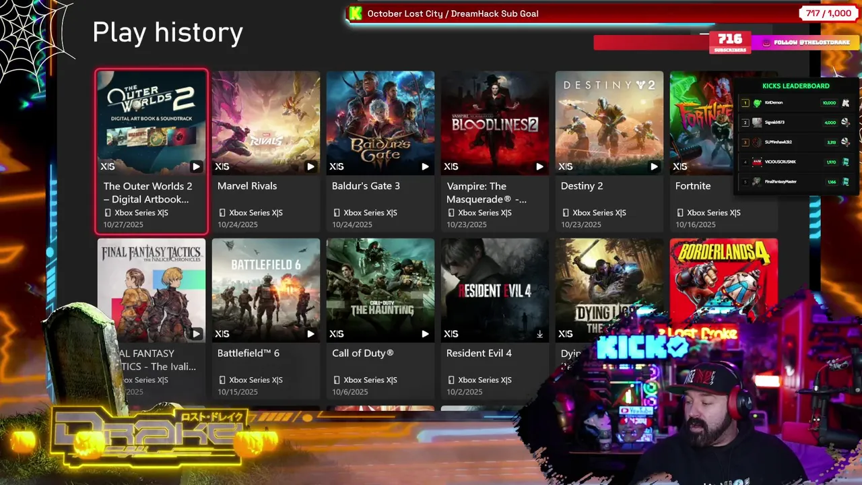The image size is (862, 485).
Task: Click the 'Resident Evil 4' title text
Action: (479, 353)
